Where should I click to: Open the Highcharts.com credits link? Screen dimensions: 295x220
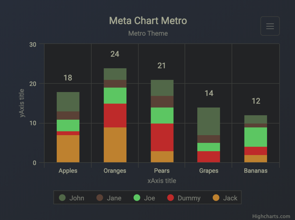pyautogui.click(x=271, y=216)
